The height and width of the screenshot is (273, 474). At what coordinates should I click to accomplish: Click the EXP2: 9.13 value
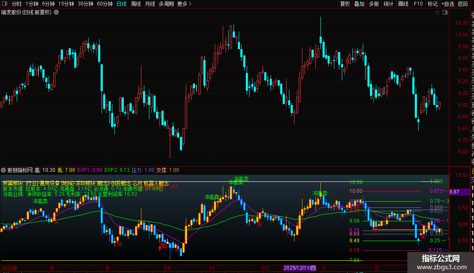(117, 170)
